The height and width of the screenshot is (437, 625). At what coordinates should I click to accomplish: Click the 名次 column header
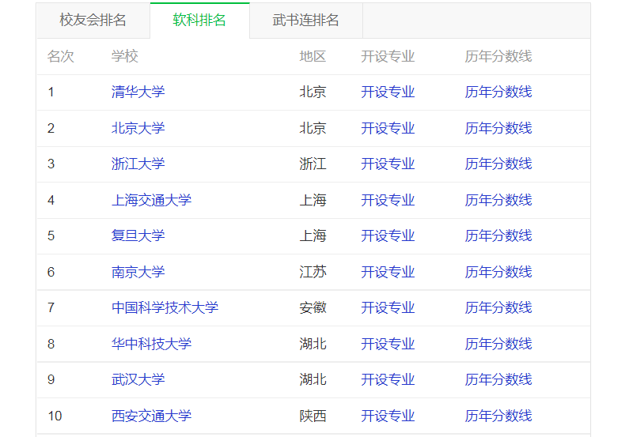click(x=61, y=57)
